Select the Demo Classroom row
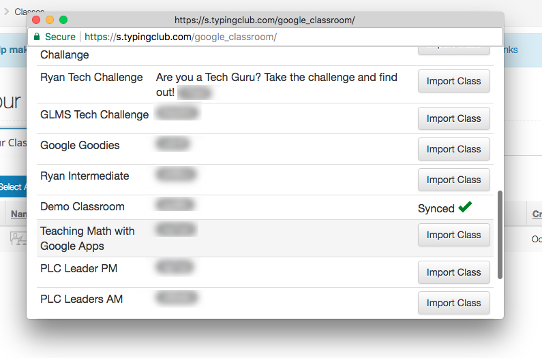 pyautogui.click(x=82, y=207)
